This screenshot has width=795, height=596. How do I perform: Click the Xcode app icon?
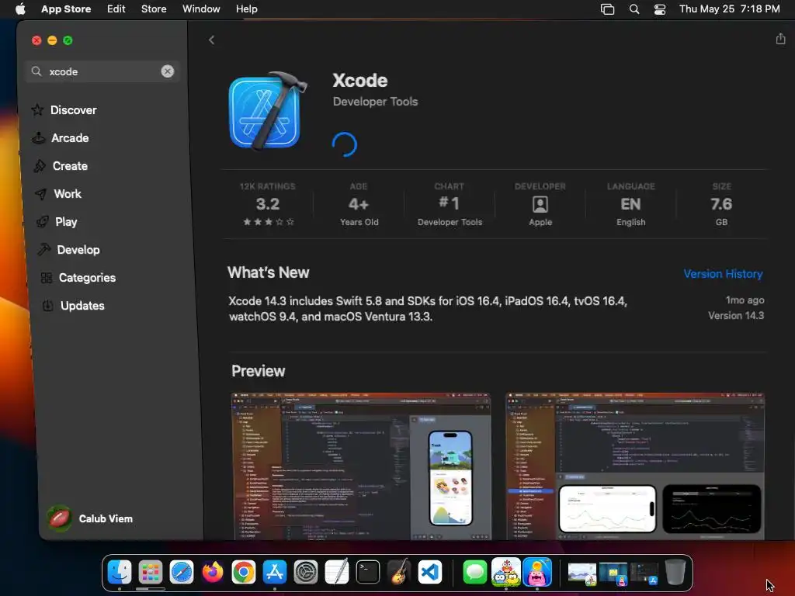[268, 111]
